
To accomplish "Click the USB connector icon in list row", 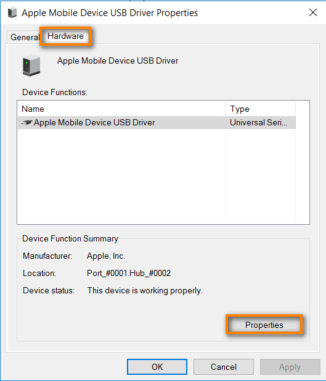I will tap(26, 122).
